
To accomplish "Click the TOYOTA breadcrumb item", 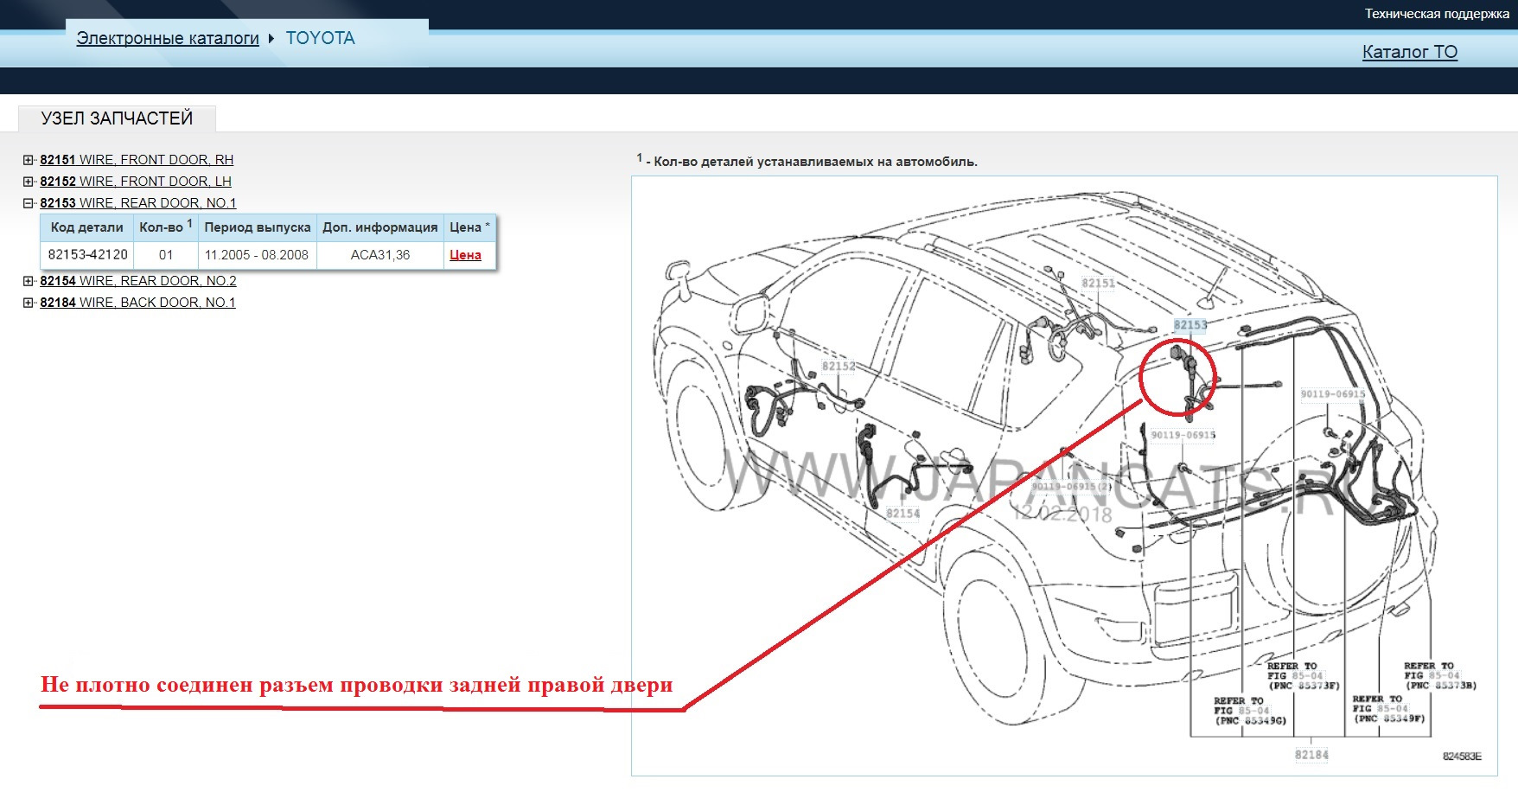I will (x=320, y=38).
